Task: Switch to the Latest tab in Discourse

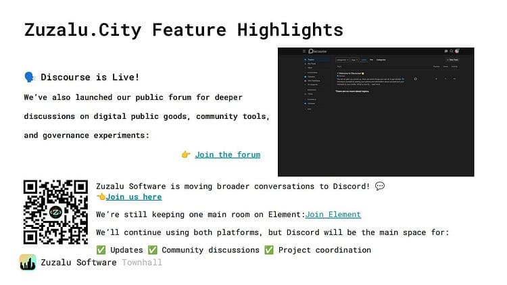Action: (x=364, y=60)
